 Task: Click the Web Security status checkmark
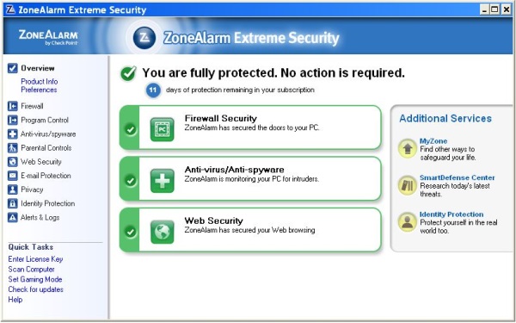(x=131, y=232)
